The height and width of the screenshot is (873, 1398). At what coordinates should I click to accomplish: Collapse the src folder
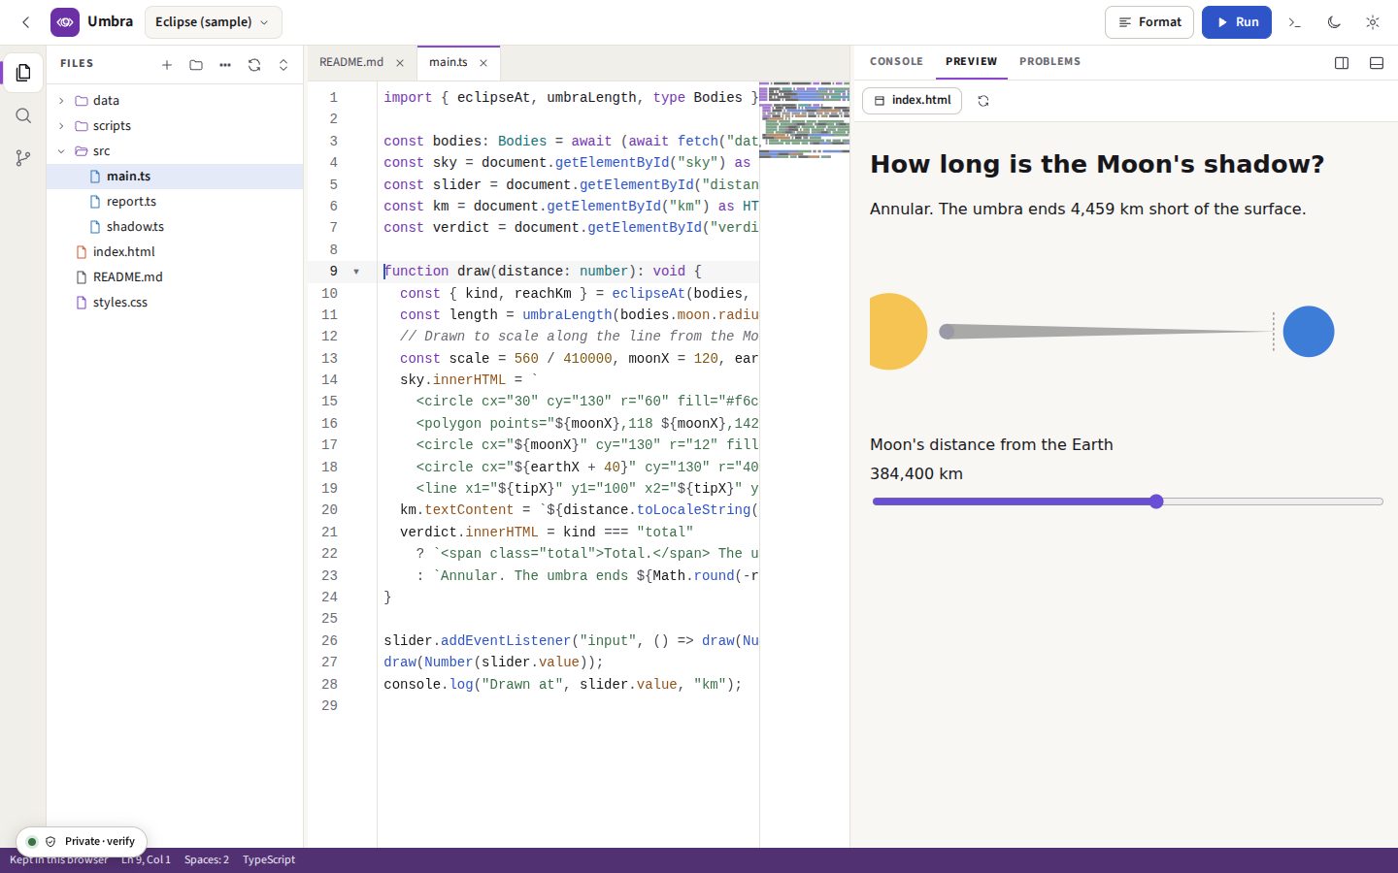pyautogui.click(x=175, y=151)
